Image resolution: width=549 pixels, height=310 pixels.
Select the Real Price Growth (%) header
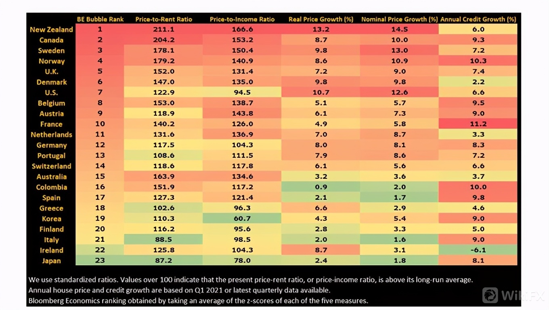pyautogui.click(x=321, y=19)
